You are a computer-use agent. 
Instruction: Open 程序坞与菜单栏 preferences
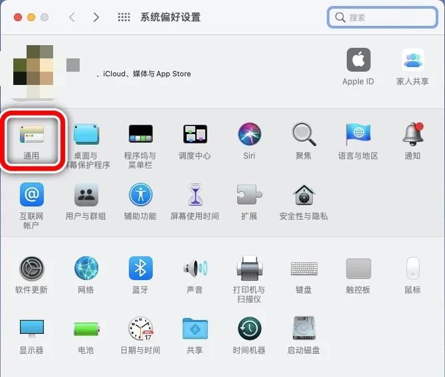140,146
